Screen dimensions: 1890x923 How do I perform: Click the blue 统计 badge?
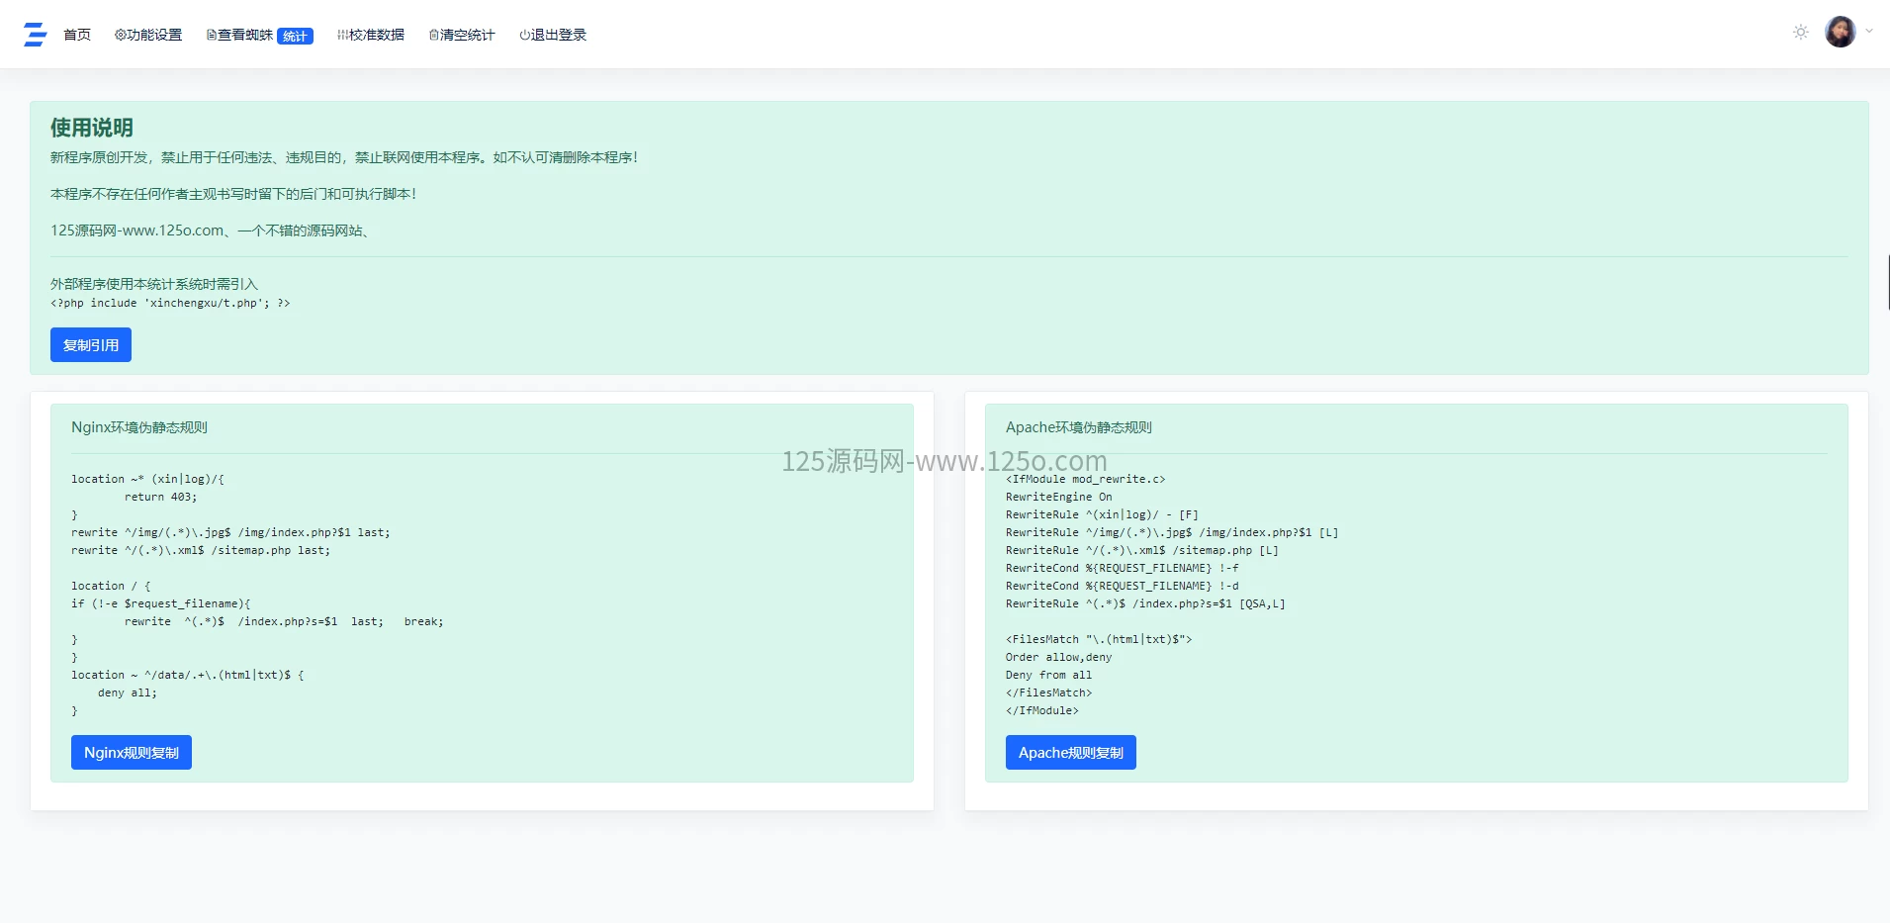[x=295, y=37]
